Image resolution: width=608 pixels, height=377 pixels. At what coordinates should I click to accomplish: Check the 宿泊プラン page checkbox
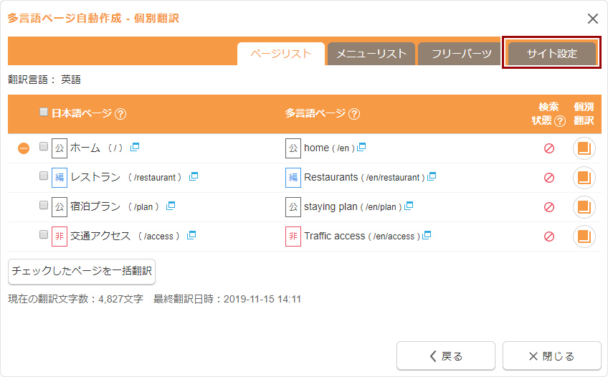(44, 205)
